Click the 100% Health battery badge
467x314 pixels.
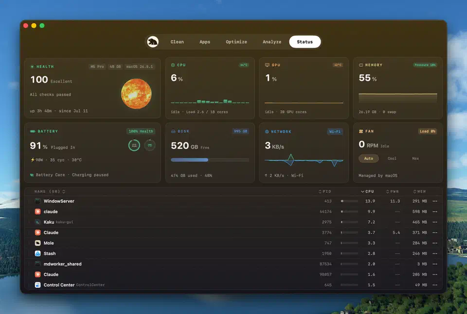[141, 131]
